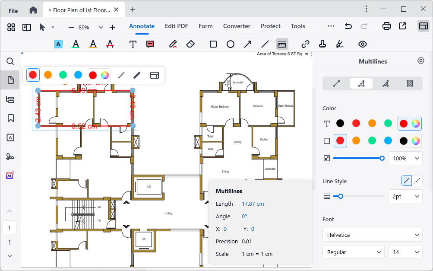
Task: Open the Stamp tool
Action: click(322, 44)
